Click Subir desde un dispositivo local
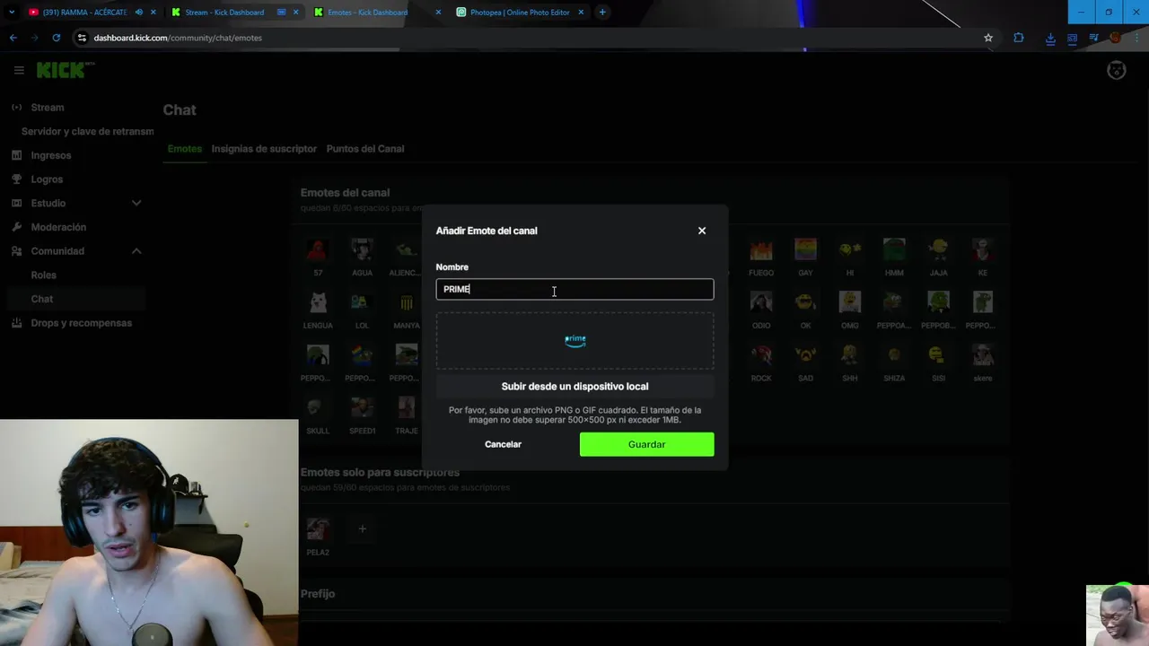 [574, 387]
